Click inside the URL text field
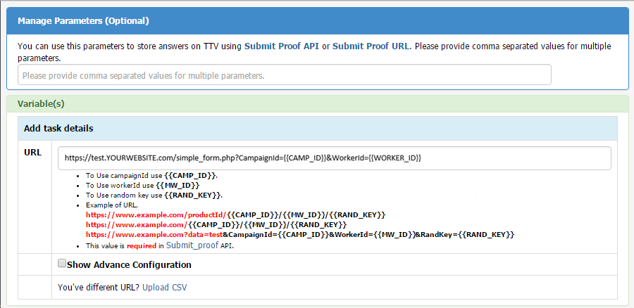 pos(334,158)
